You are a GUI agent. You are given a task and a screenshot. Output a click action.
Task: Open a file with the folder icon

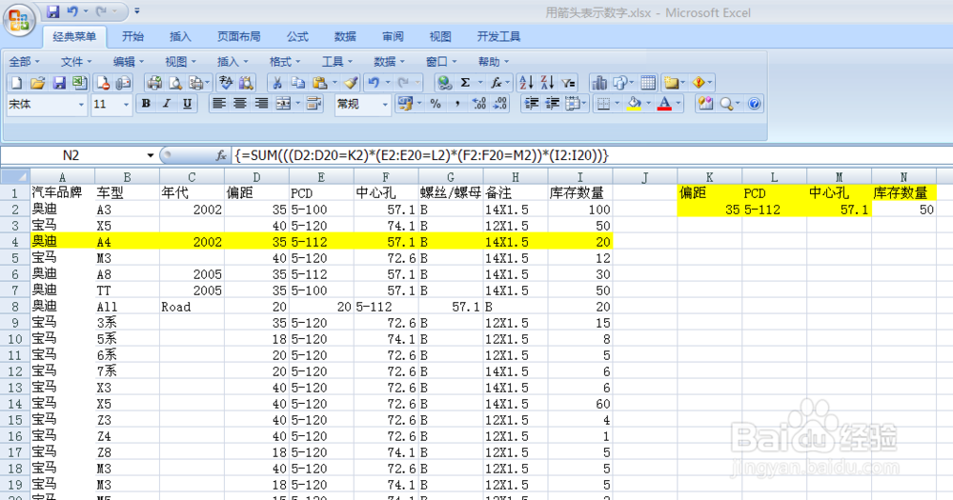point(38,83)
